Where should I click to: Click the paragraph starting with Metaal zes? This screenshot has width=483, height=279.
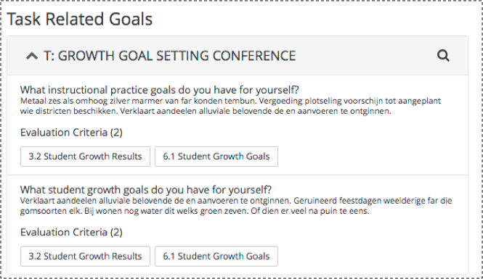(x=231, y=106)
